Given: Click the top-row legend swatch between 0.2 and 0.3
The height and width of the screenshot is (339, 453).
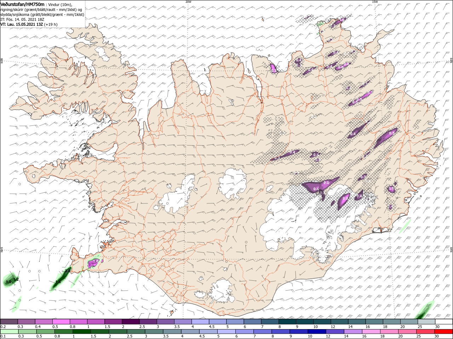Looking at the screenshot, I should click(9, 321).
